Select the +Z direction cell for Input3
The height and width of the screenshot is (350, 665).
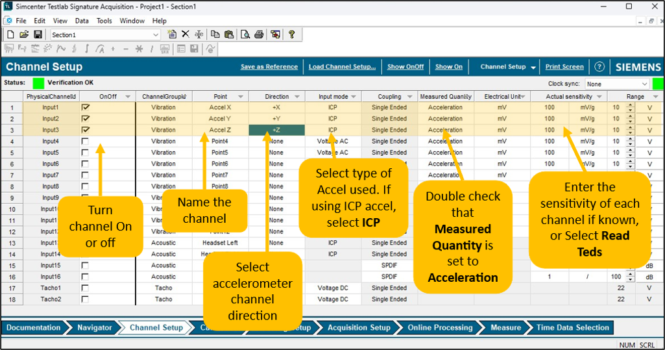coord(276,130)
